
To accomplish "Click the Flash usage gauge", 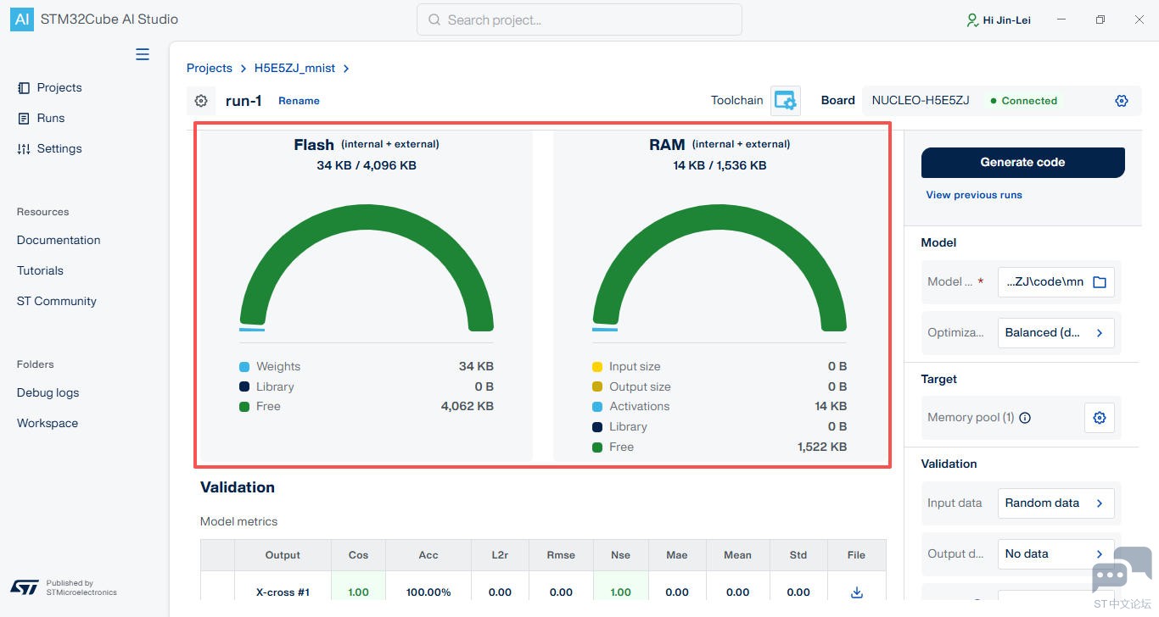I will pos(367,268).
